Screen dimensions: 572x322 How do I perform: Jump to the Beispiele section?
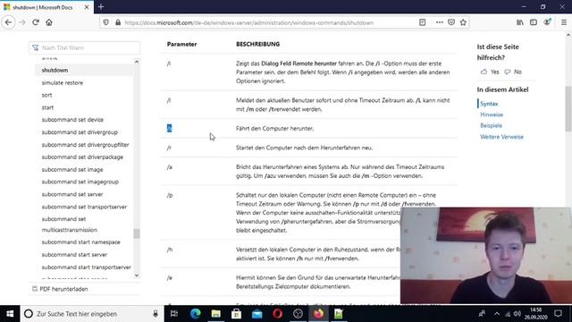coord(491,125)
